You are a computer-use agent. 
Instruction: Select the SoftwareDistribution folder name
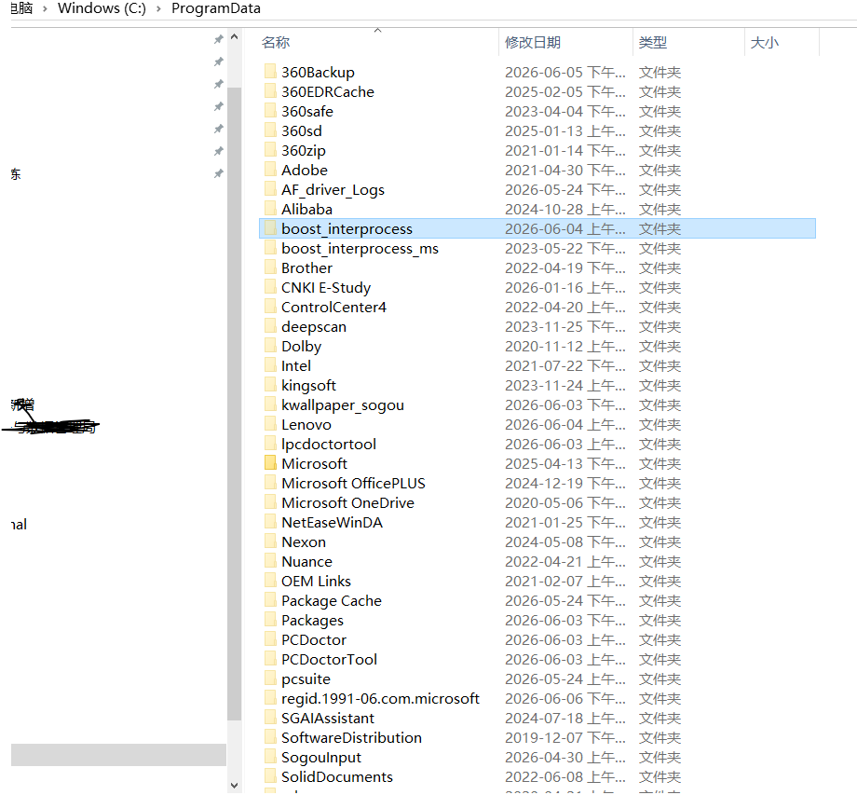pyautogui.click(x=351, y=737)
